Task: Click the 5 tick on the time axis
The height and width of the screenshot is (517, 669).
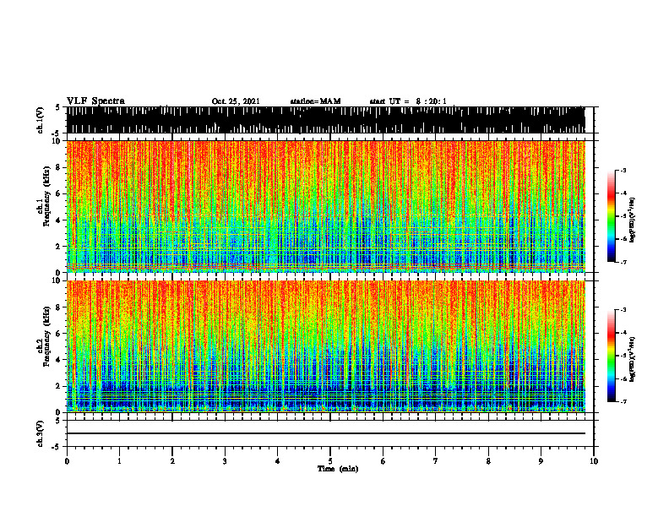Action: 330,461
